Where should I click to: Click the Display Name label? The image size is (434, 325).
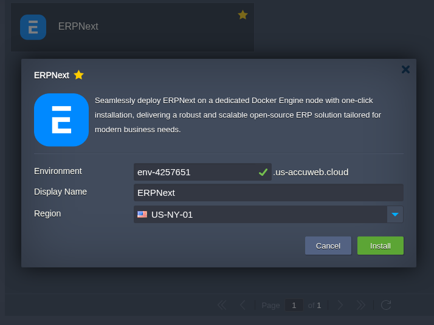pos(60,192)
